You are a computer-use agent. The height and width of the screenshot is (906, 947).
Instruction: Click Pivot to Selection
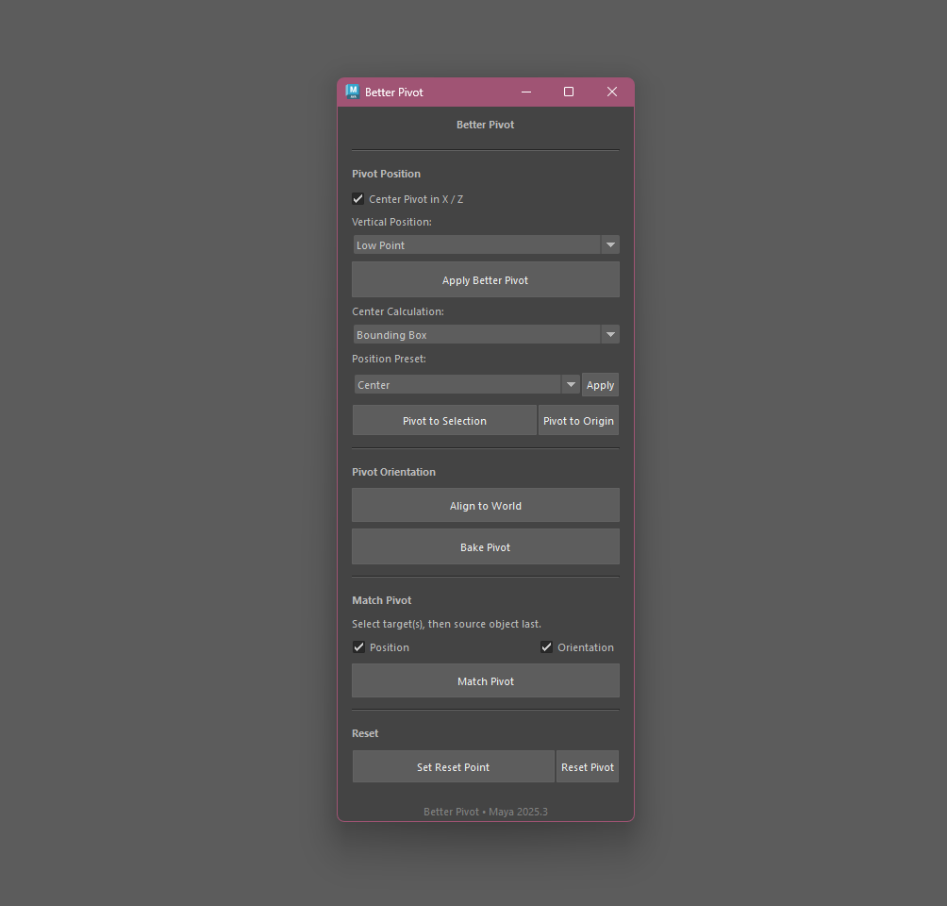(444, 421)
